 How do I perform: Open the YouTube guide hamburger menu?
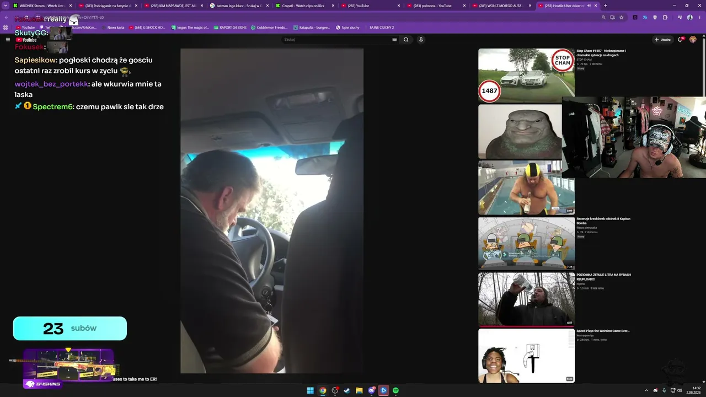pos(8,40)
